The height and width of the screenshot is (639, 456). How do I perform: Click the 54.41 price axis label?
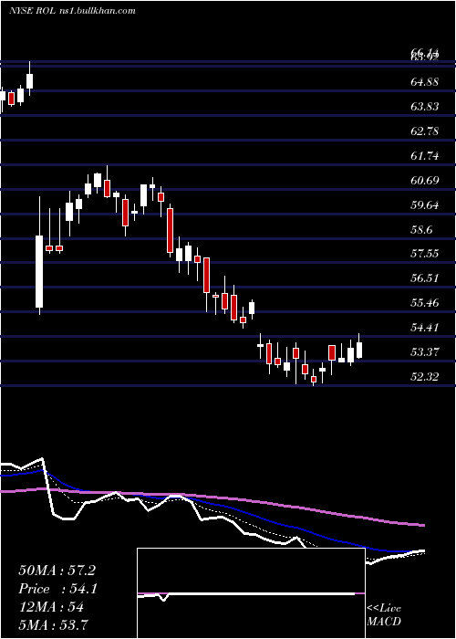[x=425, y=327]
